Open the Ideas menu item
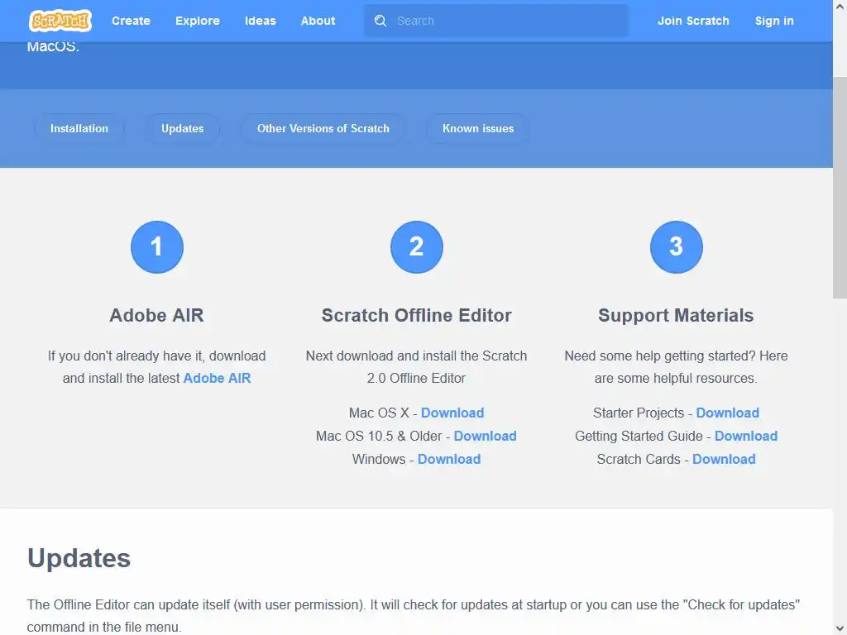The width and height of the screenshot is (847, 635). [260, 21]
